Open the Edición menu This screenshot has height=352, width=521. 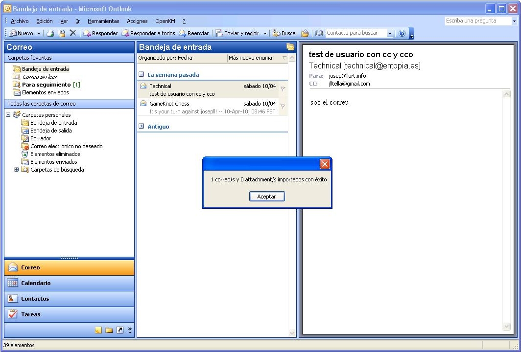44,21
